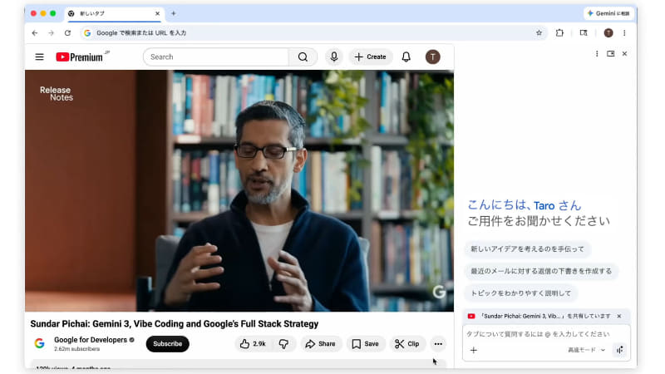
Task: Select suggestion トピックをわかりやすく説明して
Action: pyautogui.click(x=521, y=293)
